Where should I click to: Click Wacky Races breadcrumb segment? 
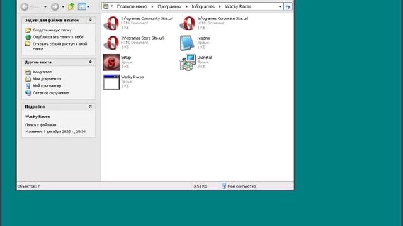pyautogui.click(x=238, y=6)
